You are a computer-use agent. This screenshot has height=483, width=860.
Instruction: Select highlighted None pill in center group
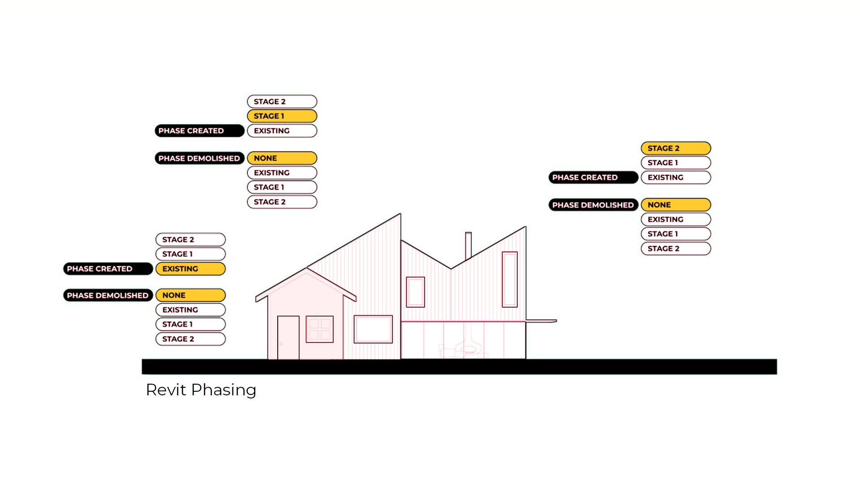[x=282, y=158]
